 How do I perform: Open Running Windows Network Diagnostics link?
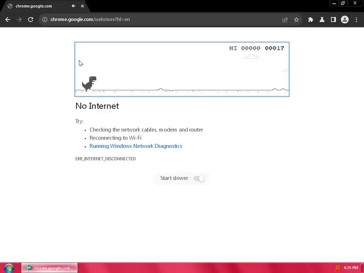click(135, 146)
